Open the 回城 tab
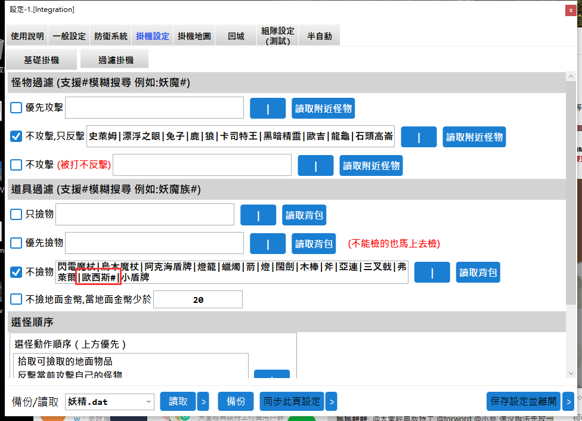 (236, 36)
